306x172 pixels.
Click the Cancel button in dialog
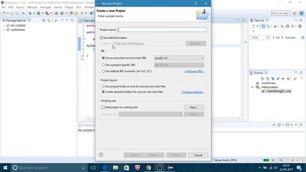198,155
